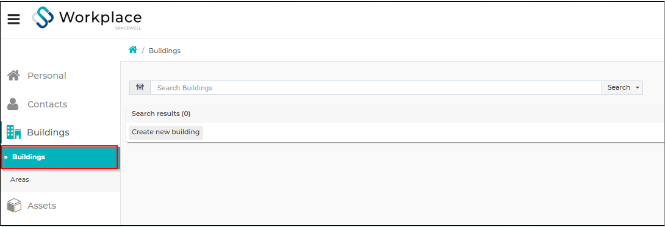Click the Assets cube icon

point(15,206)
